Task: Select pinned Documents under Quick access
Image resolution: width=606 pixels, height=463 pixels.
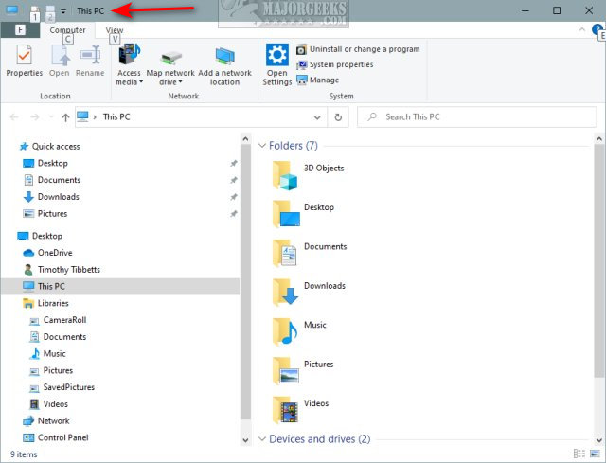Action: coord(59,180)
